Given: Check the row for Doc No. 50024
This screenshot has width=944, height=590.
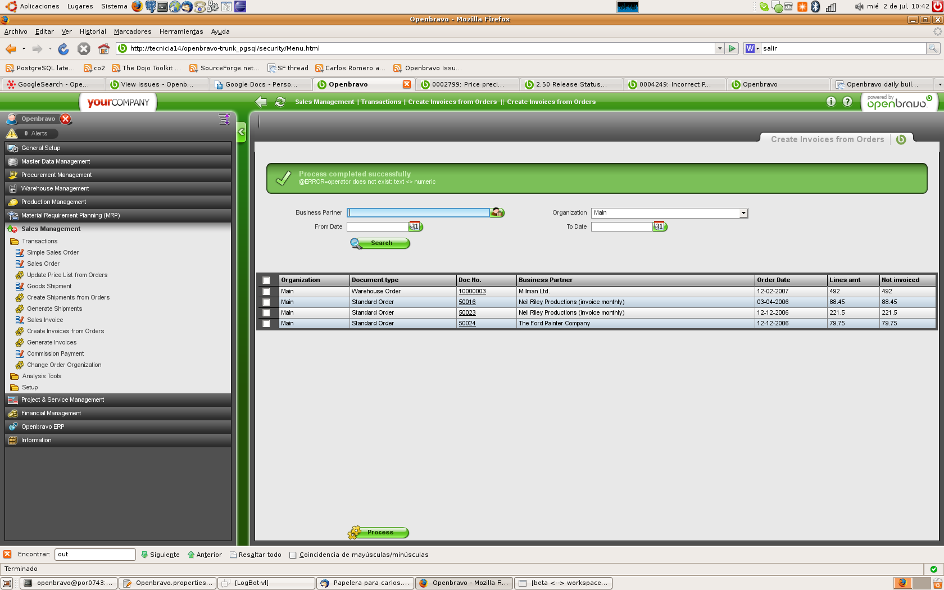Looking at the screenshot, I should click(x=266, y=324).
